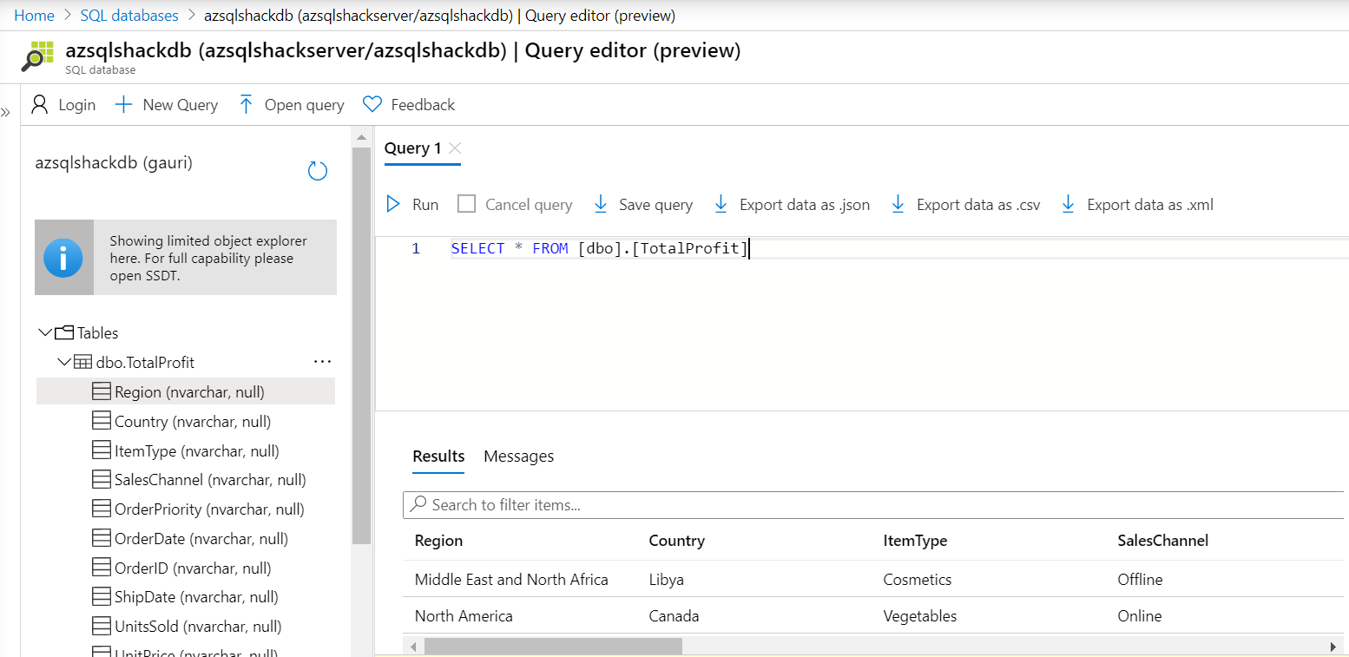Collapse the Tables tree node
The width and height of the screenshot is (1349, 657).
pos(45,332)
